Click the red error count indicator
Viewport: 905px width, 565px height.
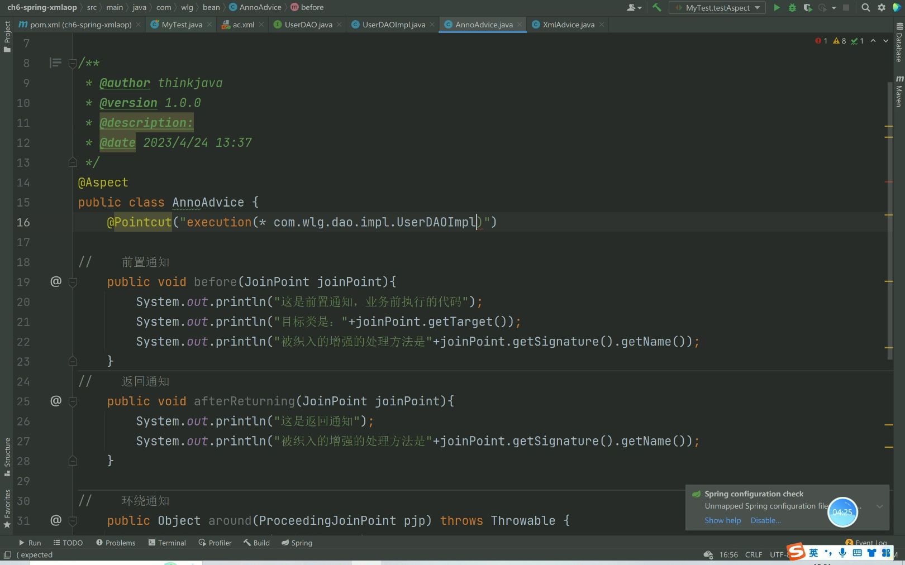(821, 41)
